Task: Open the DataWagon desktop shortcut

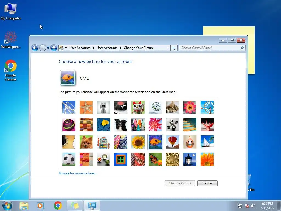Action: (11, 40)
